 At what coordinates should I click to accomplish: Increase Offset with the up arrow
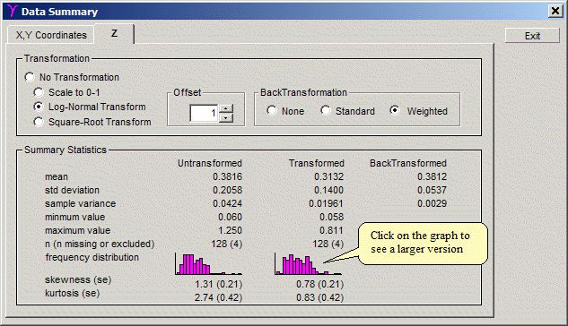pos(226,108)
